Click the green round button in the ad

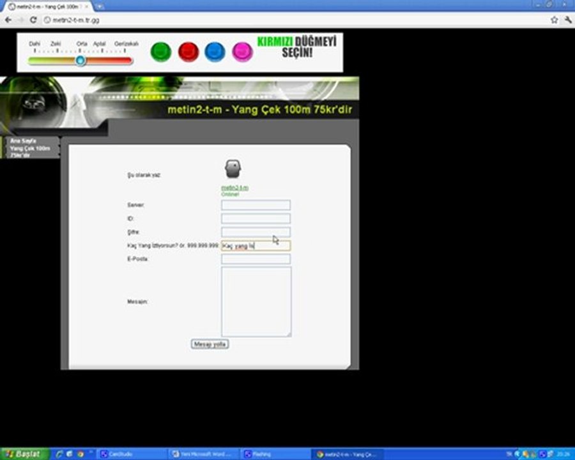coord(160,52)
